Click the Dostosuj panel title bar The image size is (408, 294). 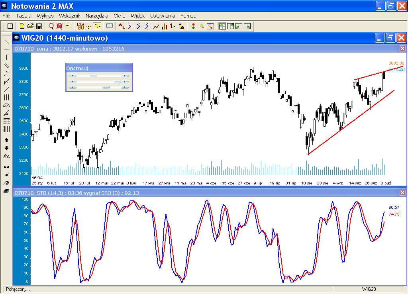pyautogui.click(x=99, y=68)
